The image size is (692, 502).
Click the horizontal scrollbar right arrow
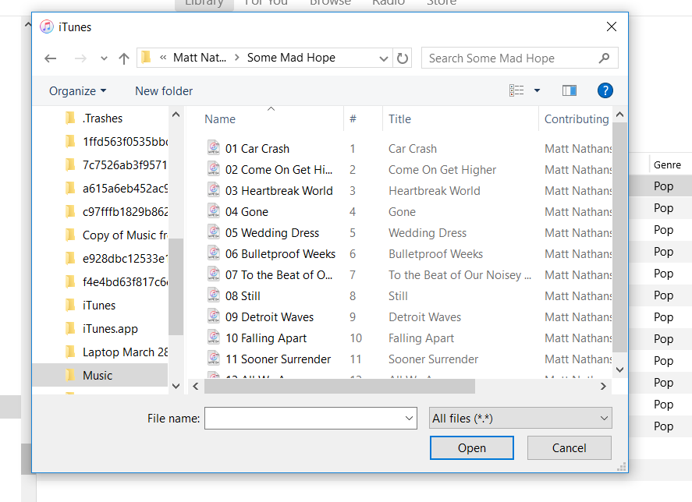coord(603,387)
